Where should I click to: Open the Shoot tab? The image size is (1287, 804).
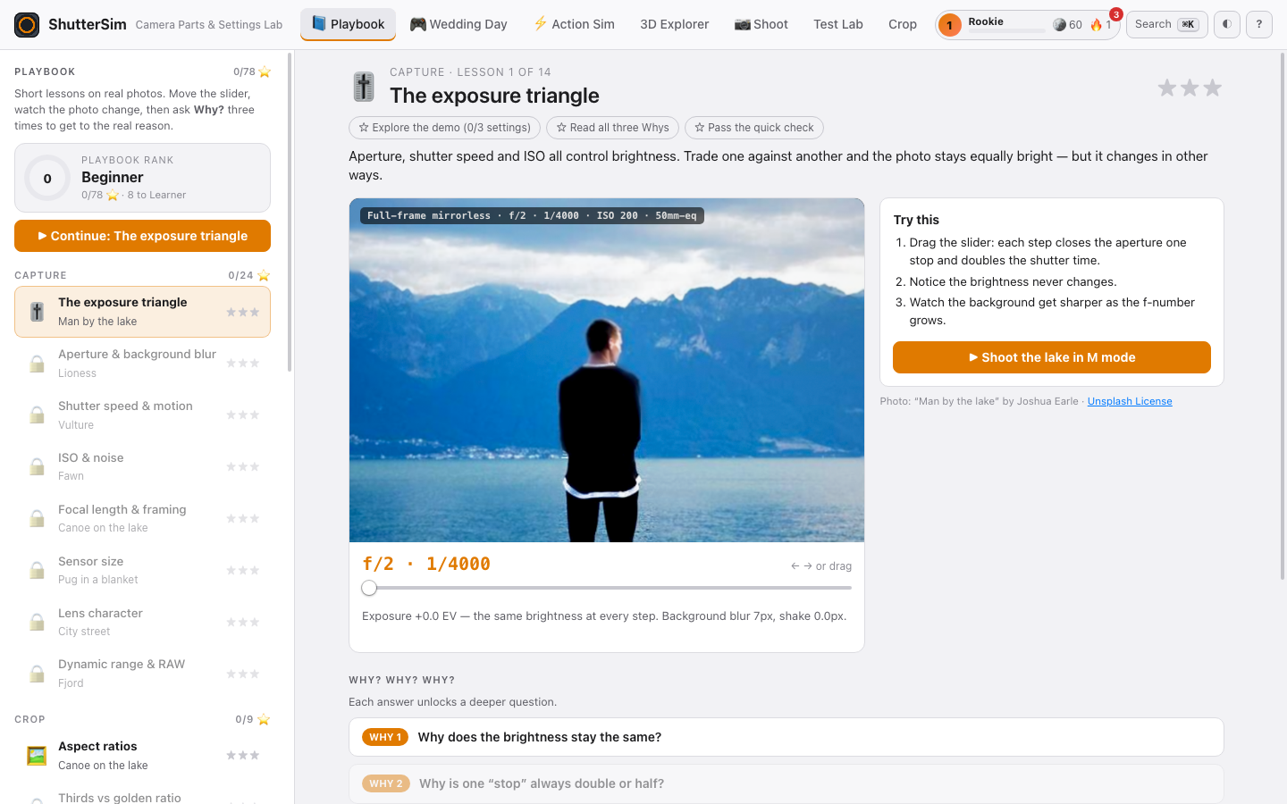[761, 25]
